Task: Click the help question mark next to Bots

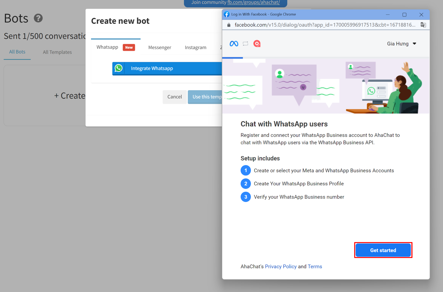Action: 38,18
